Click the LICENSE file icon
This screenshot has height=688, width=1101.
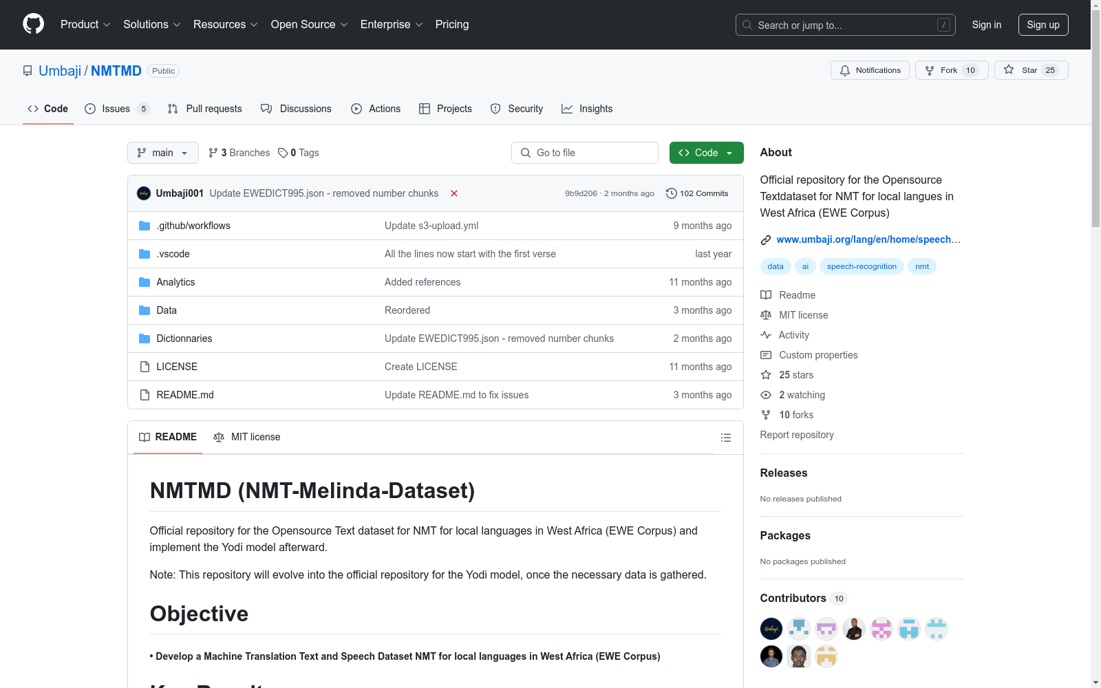coord(145,367)
